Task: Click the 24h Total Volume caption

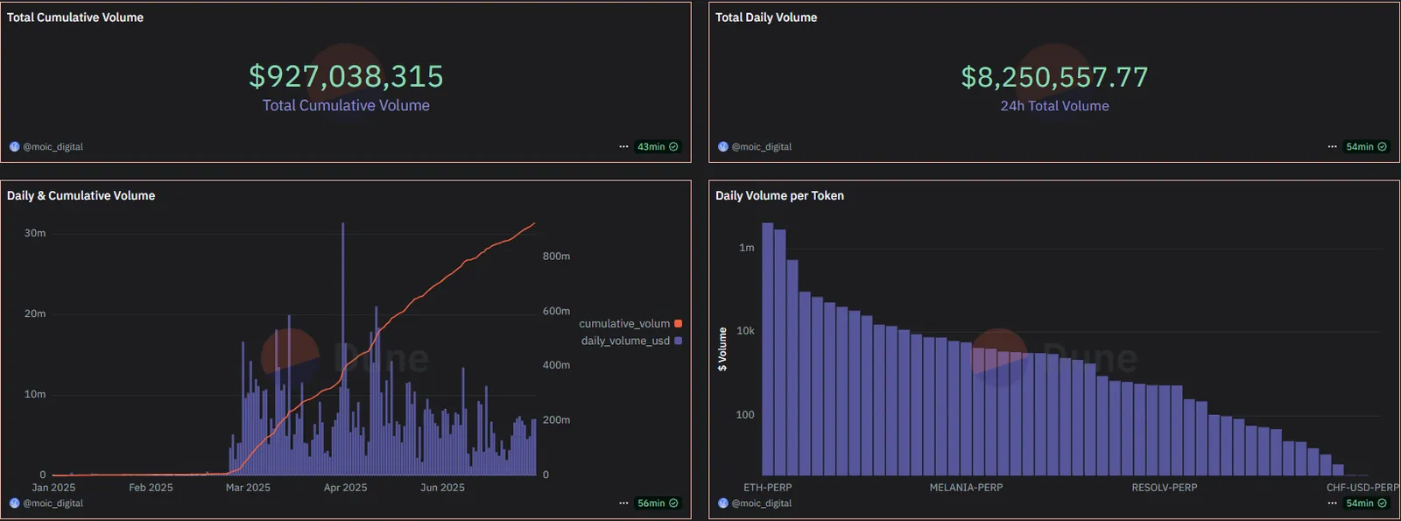Action: 1054,106
